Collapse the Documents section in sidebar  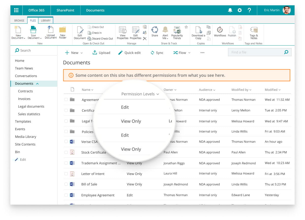pos(37,84)
